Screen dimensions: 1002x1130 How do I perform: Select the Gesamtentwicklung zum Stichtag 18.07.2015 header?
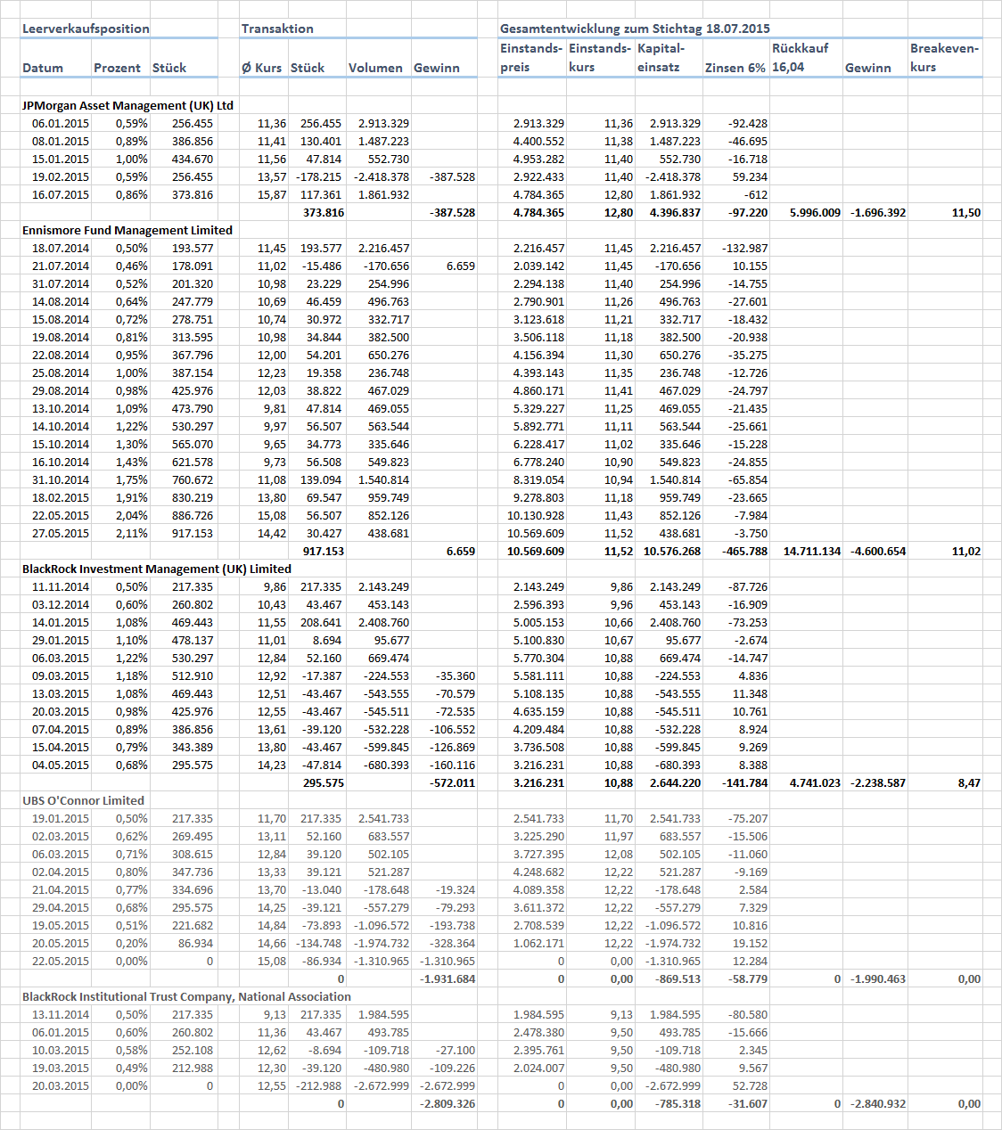pyautogui.click(x=635, y=29)
